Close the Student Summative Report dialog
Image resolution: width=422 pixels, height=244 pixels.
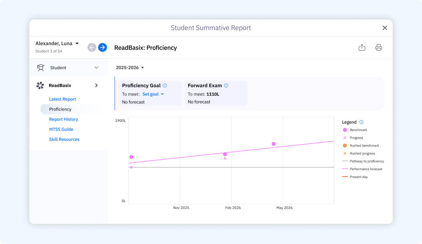[384, 28]
